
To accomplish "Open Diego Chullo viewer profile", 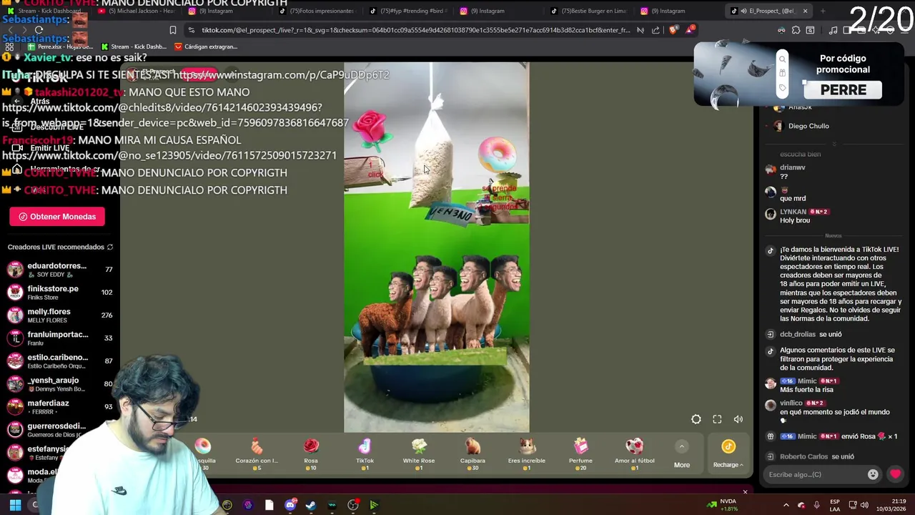I will pyautogui.click(x=808, y=126).
